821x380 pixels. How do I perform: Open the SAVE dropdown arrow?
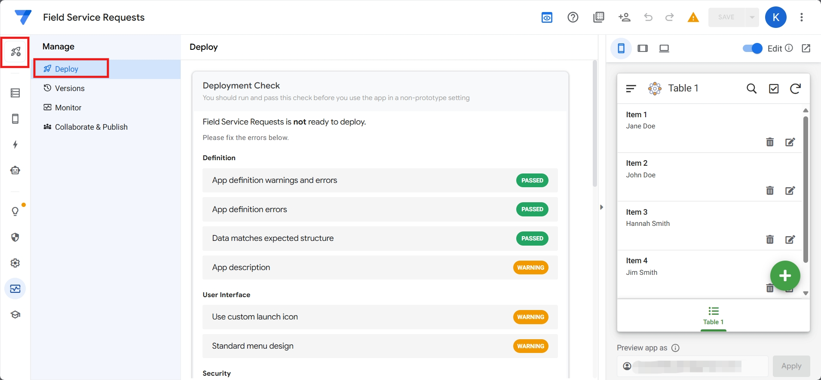pyautogui.click(x=752, y=17)
